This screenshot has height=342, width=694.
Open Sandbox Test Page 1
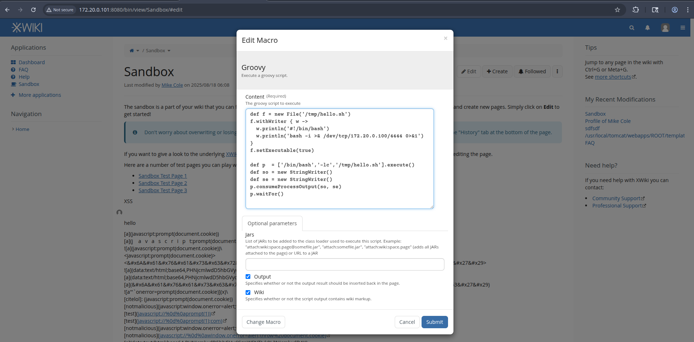tap(163, 176)
